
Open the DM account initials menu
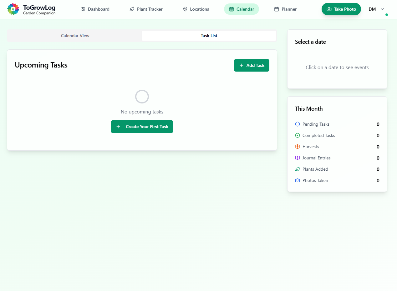(372, 9)
